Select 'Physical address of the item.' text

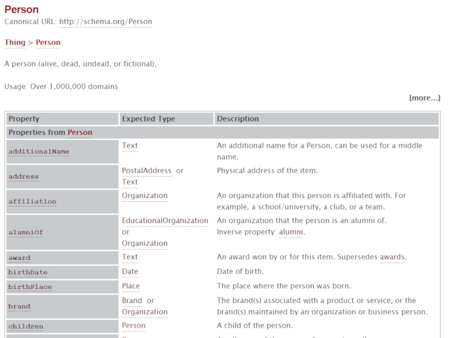tap(267, 171)
